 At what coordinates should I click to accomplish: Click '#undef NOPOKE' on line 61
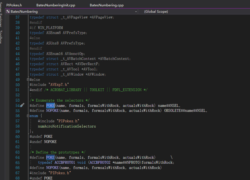(x=43, y=142)
